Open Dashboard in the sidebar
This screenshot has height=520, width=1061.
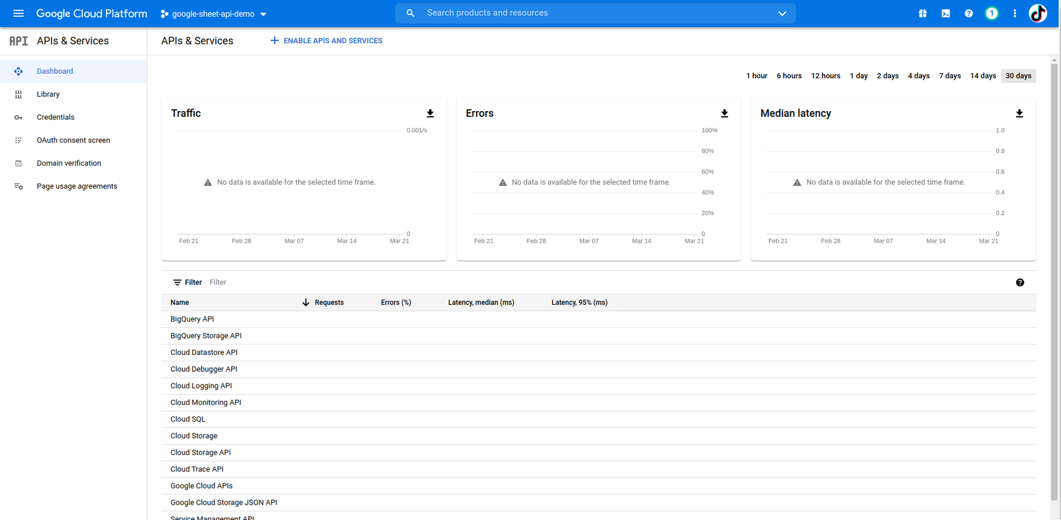pyautogui.click(x=73, y=71)
